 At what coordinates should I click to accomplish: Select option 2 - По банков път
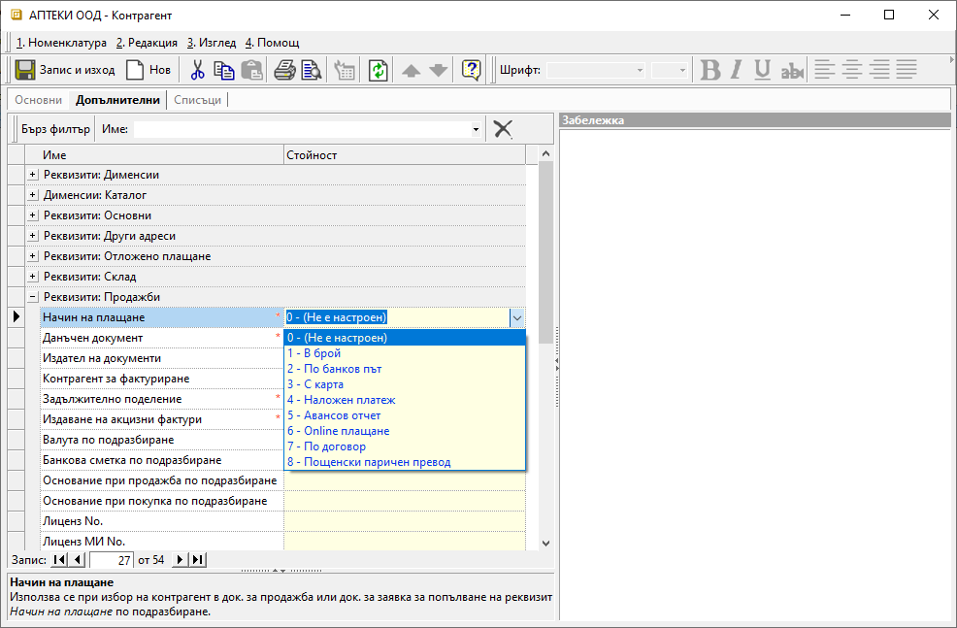tap(405, 369)
